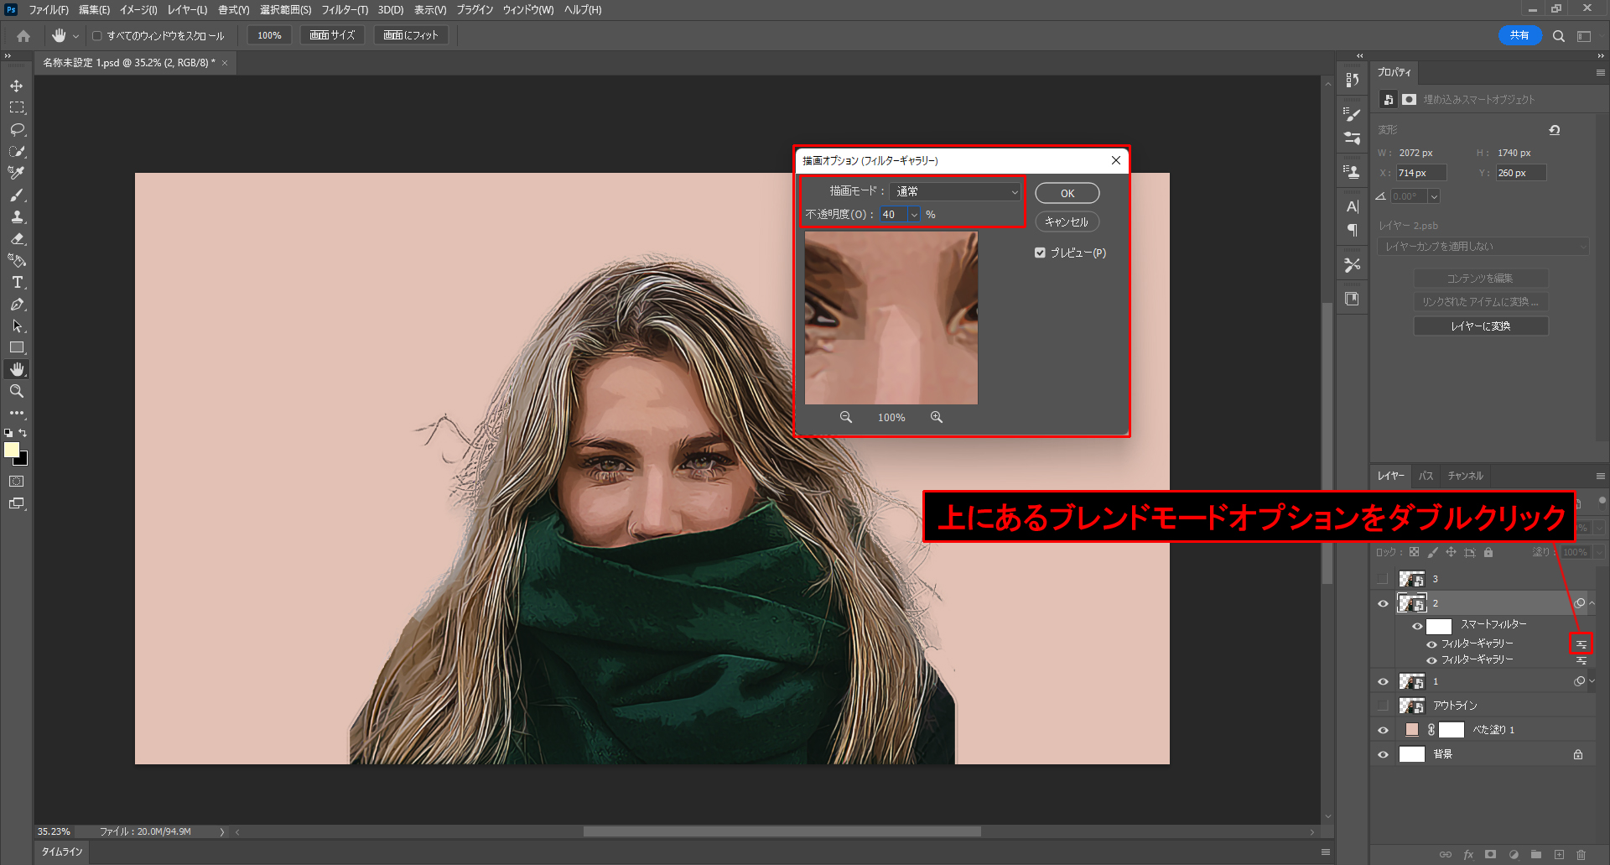
Task: Click zoom-in magnifier under dialog preview
Action: click(x=936, y=418)
